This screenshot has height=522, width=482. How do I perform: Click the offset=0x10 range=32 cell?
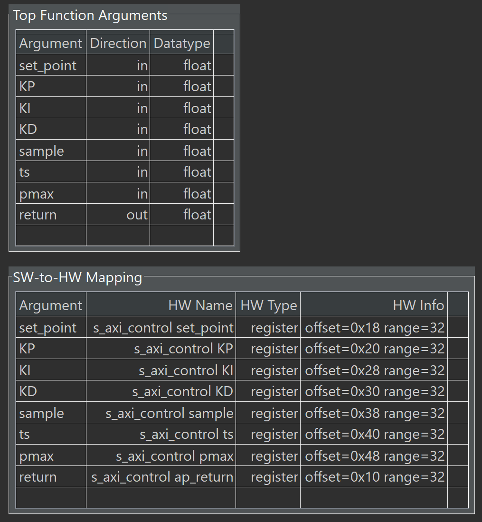[x=374, y=477]
